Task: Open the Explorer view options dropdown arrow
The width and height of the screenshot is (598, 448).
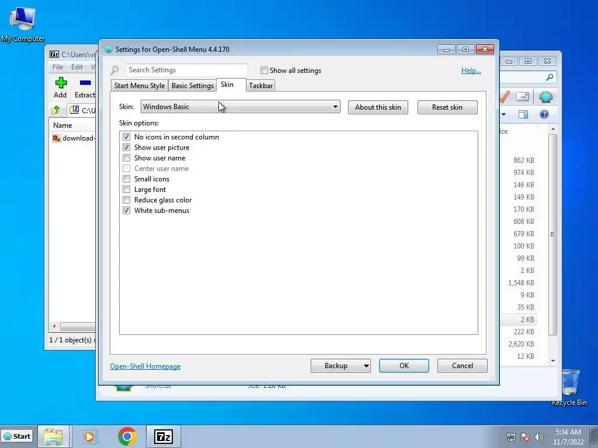Action: (x=504, y=114)
